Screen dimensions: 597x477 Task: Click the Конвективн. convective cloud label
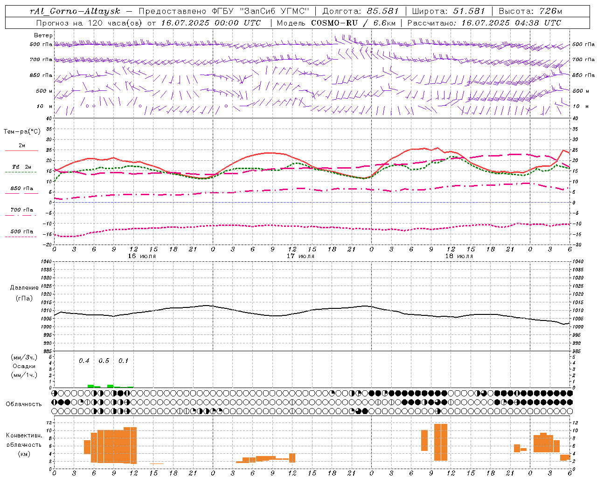click(x=24, y=436)
